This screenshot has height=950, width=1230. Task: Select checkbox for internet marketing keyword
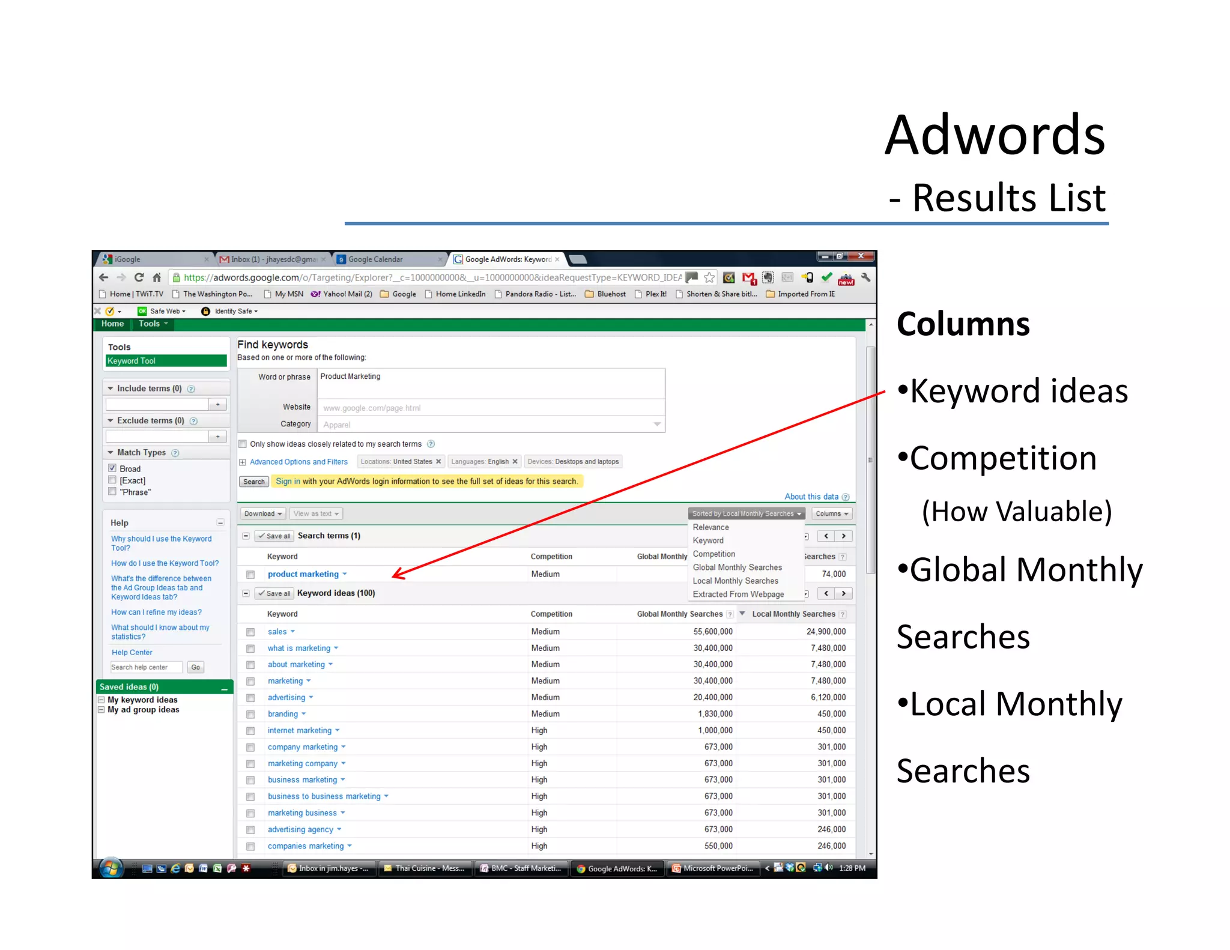click(x=250, y=731)
